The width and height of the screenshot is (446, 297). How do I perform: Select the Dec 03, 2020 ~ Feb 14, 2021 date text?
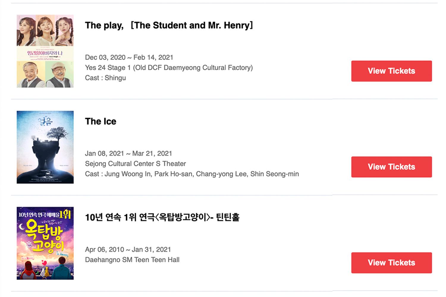pos(129,57)
